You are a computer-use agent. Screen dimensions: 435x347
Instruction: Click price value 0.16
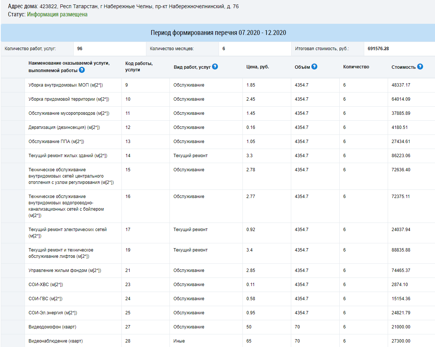coord(251,127)
